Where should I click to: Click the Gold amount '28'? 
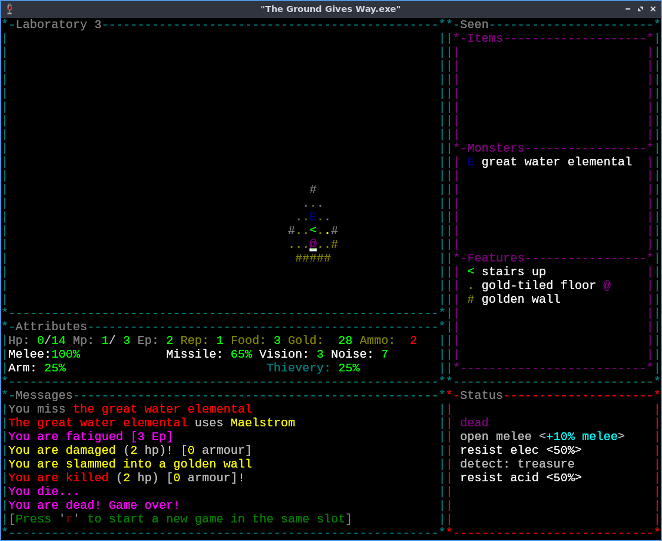345,340
